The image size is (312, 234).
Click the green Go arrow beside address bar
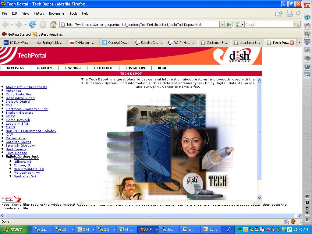(229, 24)
